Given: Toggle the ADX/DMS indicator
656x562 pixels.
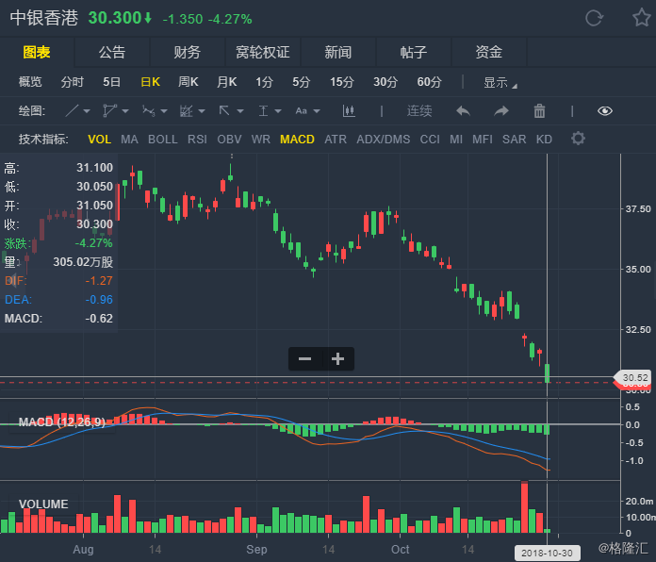Looking at the screenshot, I should tap(384, 140).
